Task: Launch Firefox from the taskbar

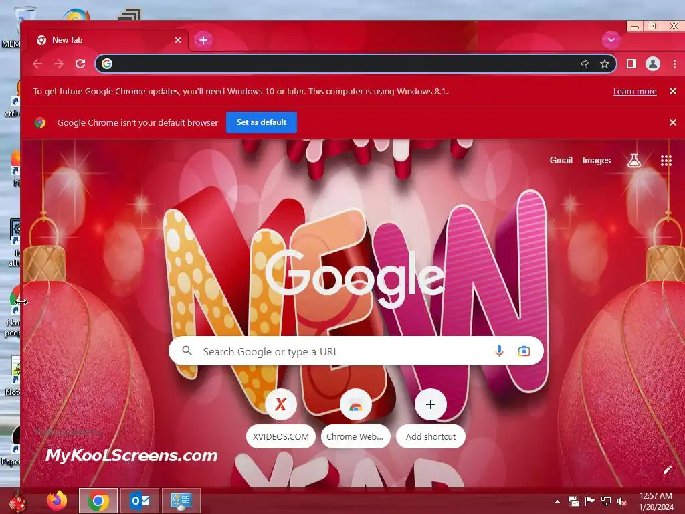Action: (57, 501)
